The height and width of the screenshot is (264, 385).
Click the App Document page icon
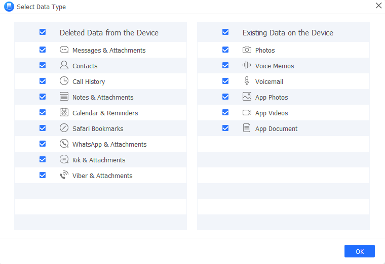pyautogui.click(x=247, y=128)
